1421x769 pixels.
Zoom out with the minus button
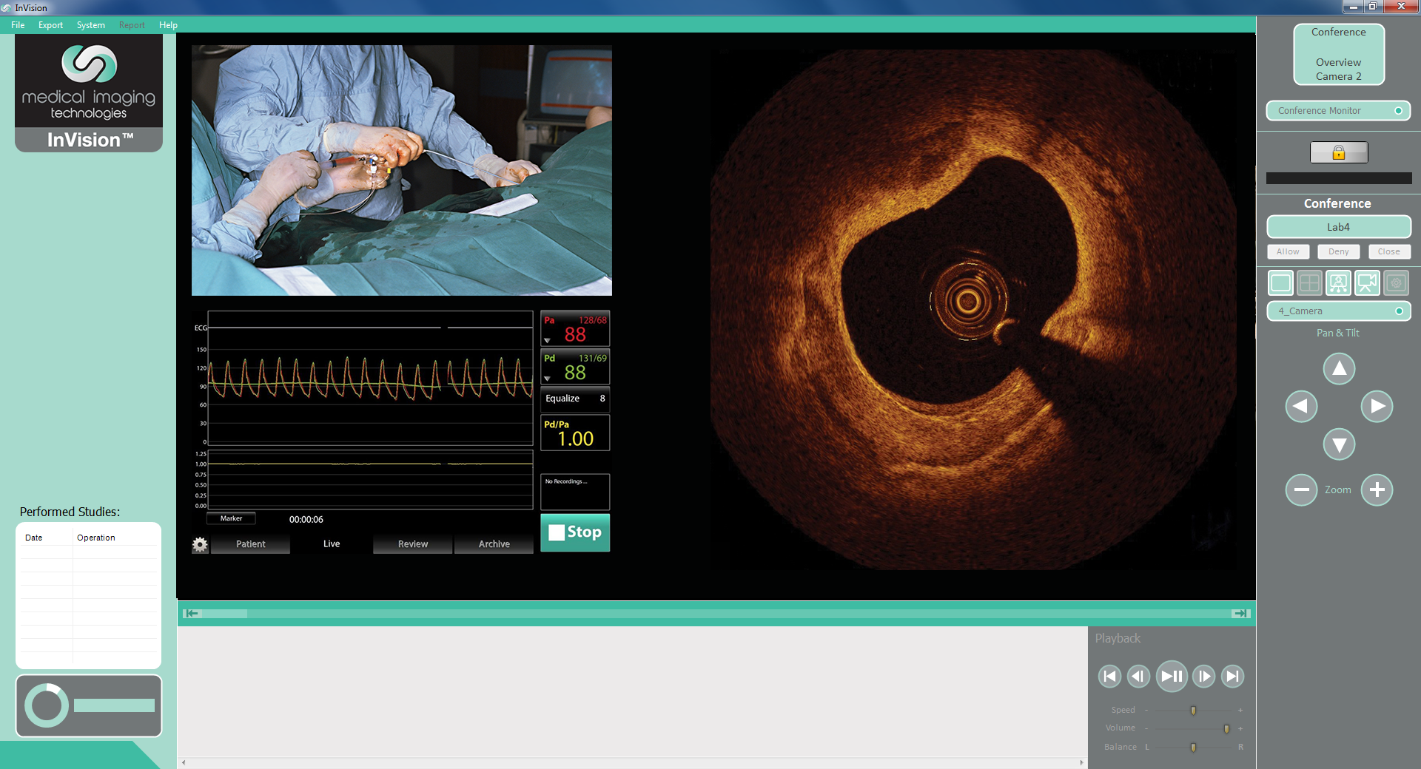coord(1301,489)
